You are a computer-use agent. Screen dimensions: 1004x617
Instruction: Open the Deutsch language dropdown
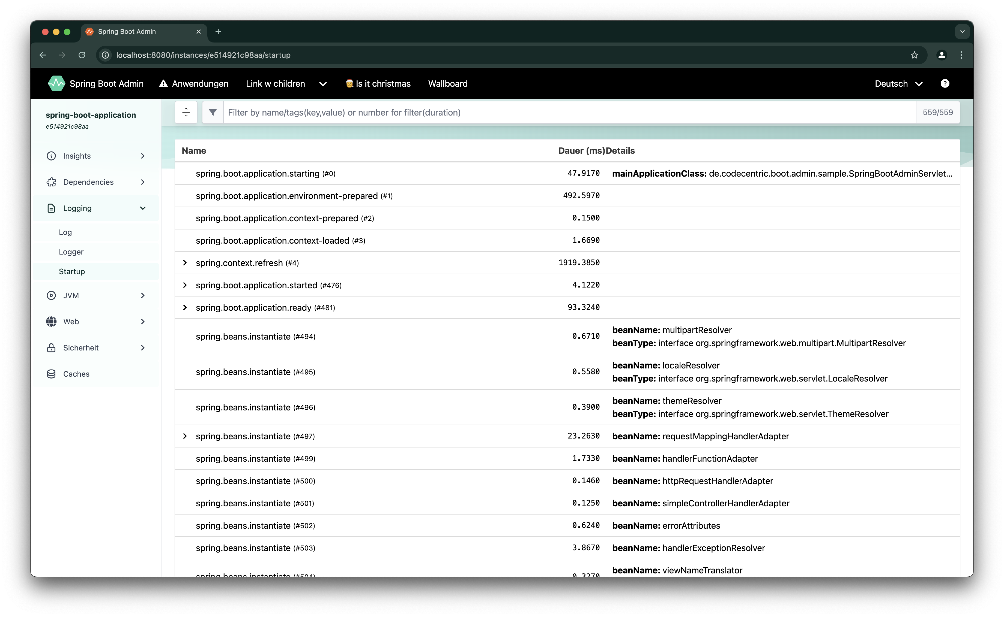point(898,84)
